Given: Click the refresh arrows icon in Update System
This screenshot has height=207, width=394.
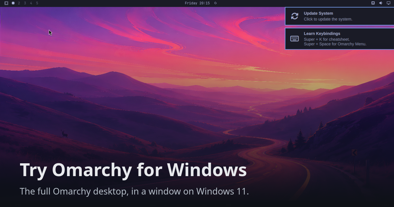Looking at the screenshot, I should tap(295, 16).
